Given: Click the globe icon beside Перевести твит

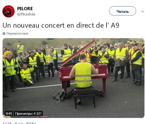Looking at the screenshot, I should point(4,33).
